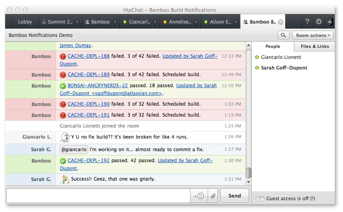Click green status dot beside Giancarlo Lionetti
Screen dimensions: 343x212
pos(257,57)
